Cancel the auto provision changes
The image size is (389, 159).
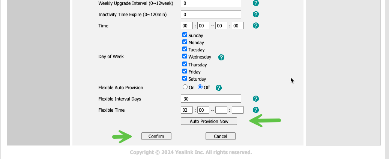click(x=220, y=136)
